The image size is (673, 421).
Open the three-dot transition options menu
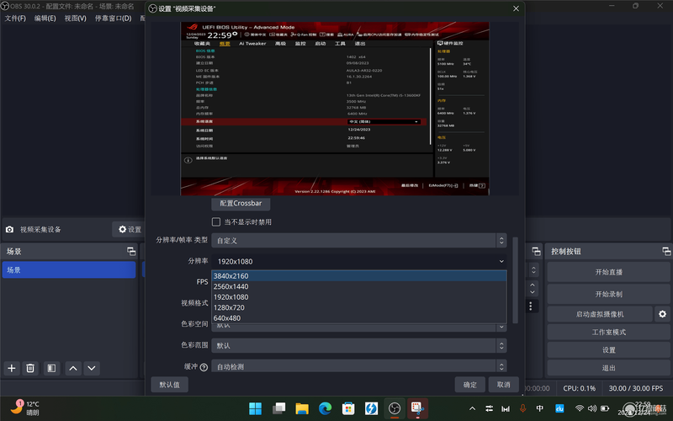pyautogui.click(x=531, y=306)
